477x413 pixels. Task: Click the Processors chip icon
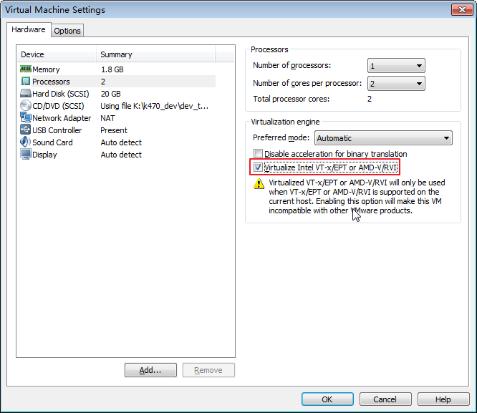26,81
